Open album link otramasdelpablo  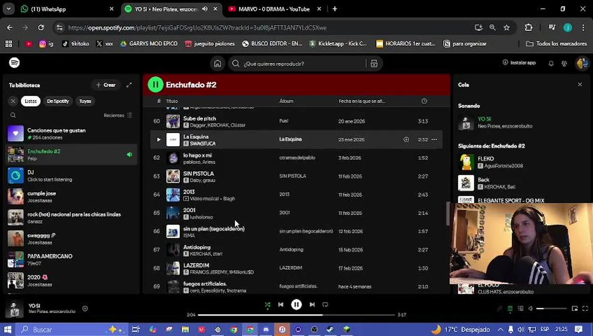point(297,158)
